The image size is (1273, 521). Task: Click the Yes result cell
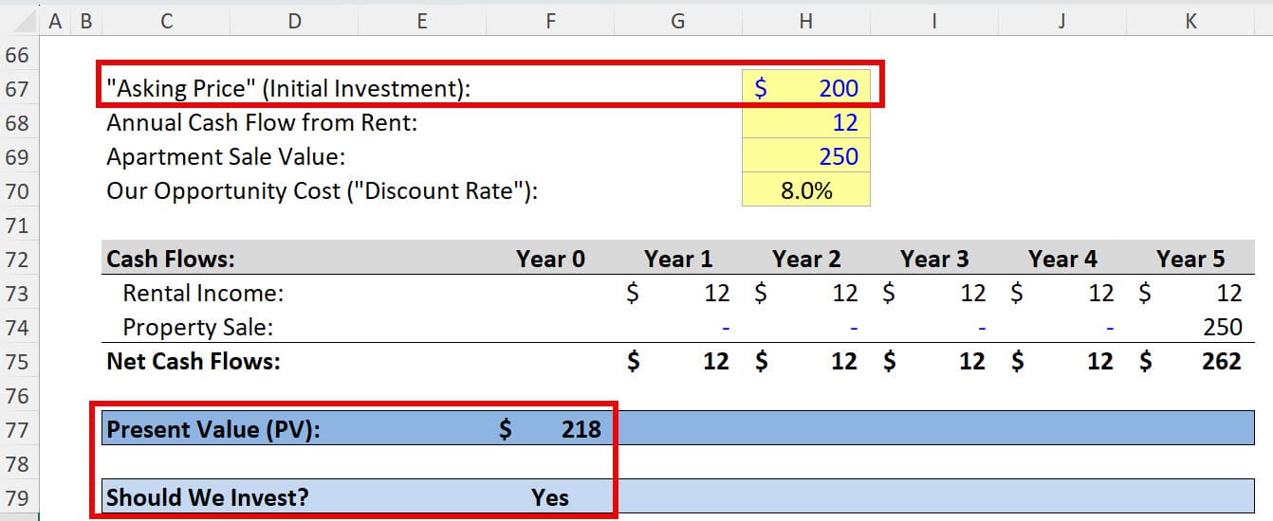click(x=550, y=498)
